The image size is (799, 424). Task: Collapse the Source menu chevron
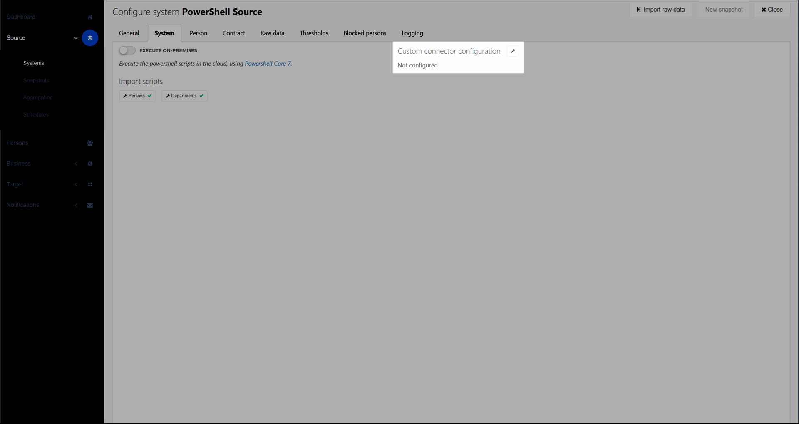(x=76, y=38)
